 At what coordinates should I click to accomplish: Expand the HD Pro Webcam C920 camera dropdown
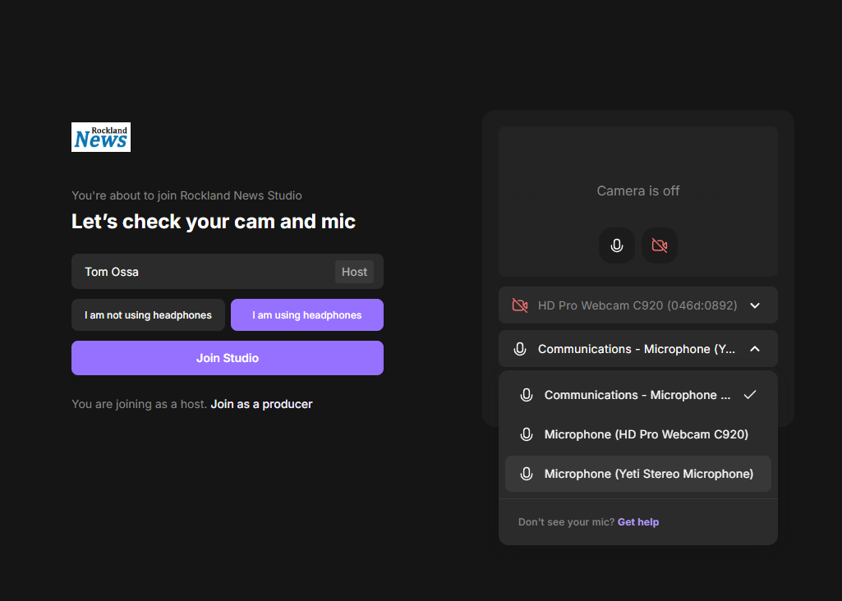(637, 305)
